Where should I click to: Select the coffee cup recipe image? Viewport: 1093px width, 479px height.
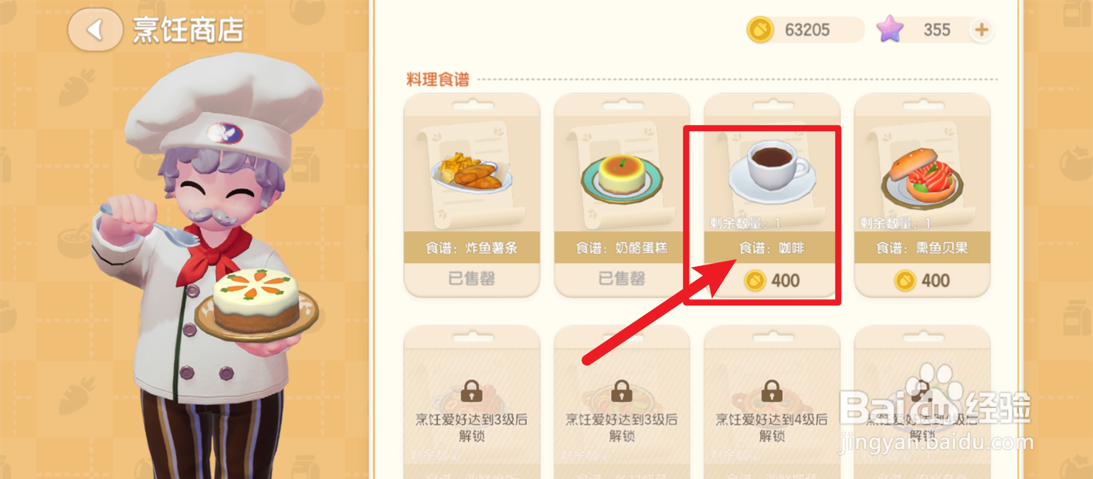pyautogui.click(x=771, y=170)
